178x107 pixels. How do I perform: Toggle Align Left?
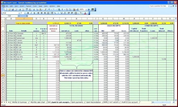[x=38, y=13]
